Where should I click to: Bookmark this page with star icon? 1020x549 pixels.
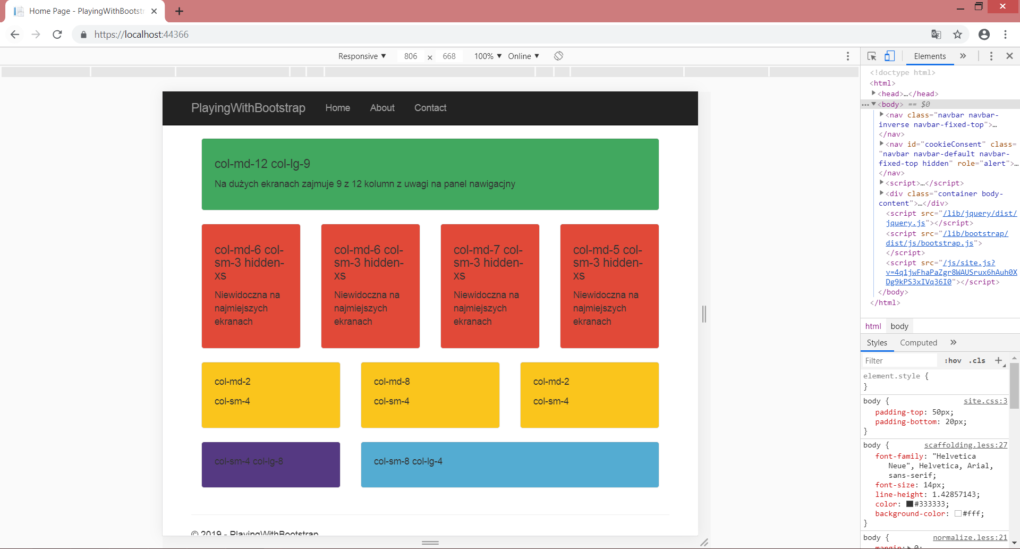click(957, 35)
